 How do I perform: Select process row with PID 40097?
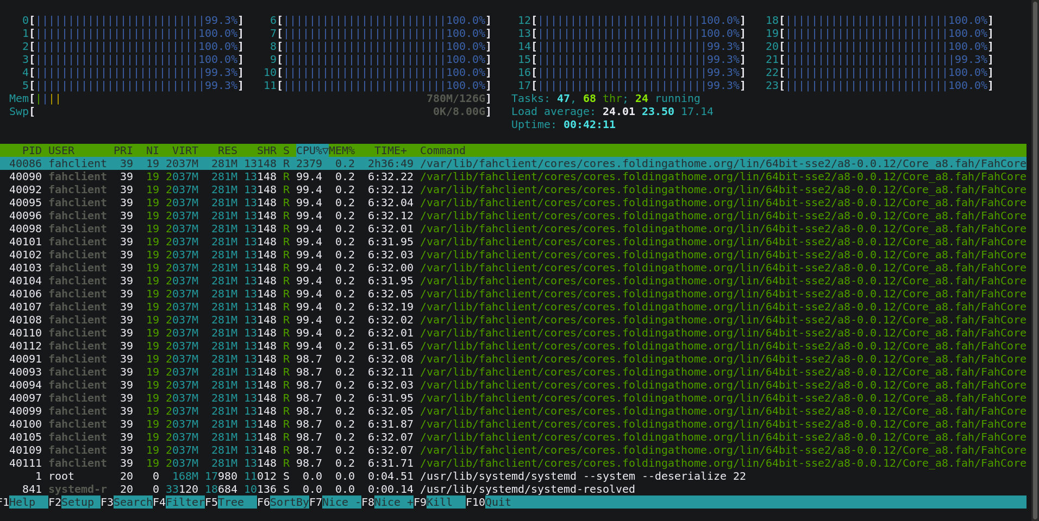coord(513,398)
